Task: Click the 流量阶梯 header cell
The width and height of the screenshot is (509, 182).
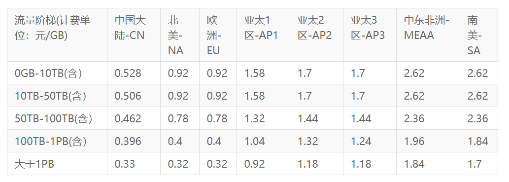Action: (x=57, y=35)
